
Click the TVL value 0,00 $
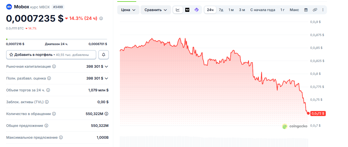point(103,102)
